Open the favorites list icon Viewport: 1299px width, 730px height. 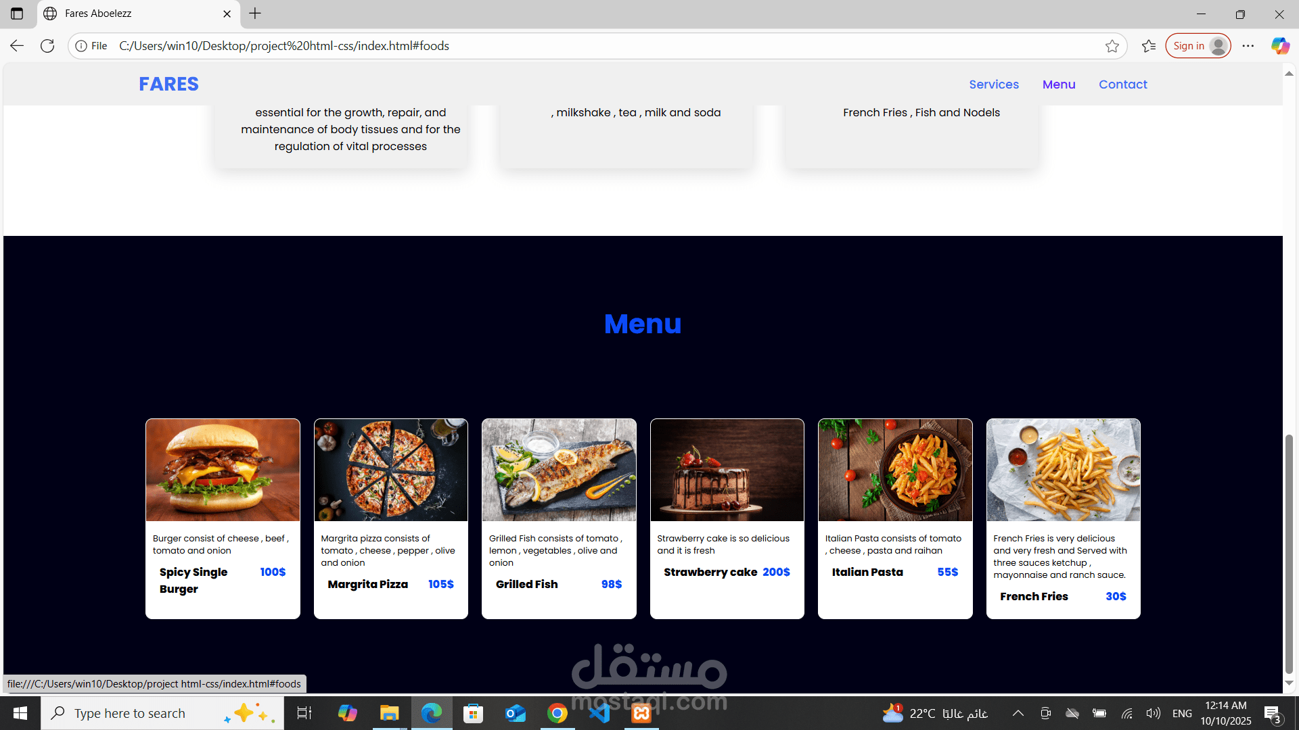point(1149,46)
